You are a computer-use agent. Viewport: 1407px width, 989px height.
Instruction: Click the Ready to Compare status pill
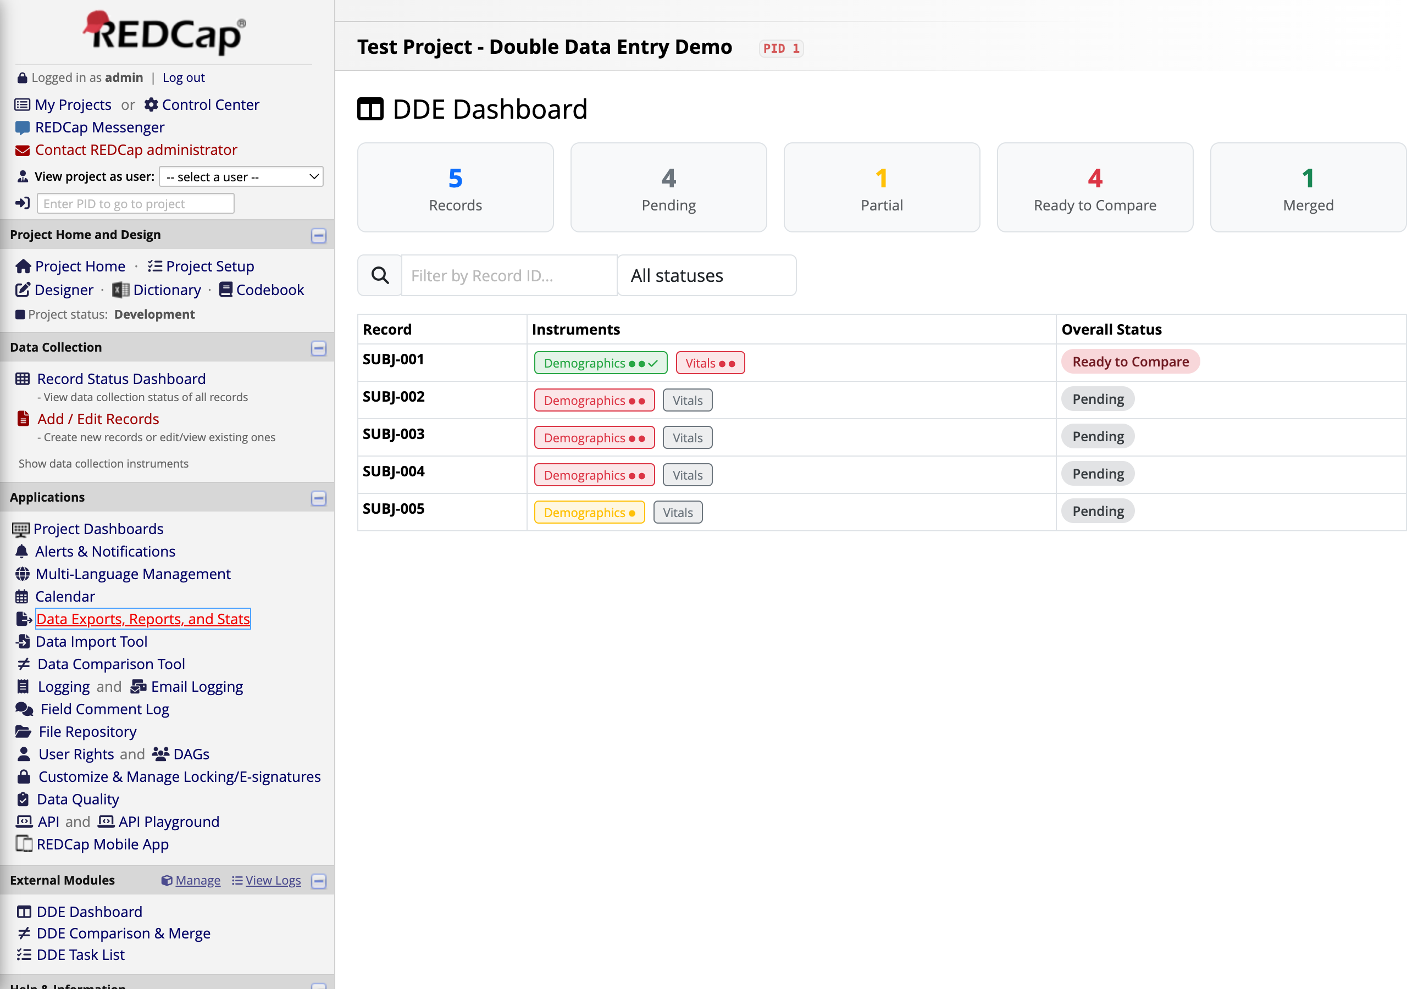(x=1131, y=362)
